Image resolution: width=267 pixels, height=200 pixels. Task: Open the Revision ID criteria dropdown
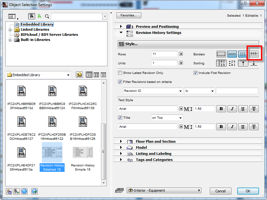pos(153,91)
